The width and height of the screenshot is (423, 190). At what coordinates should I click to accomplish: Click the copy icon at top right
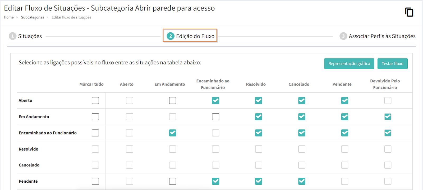click(x=409, y=12)
